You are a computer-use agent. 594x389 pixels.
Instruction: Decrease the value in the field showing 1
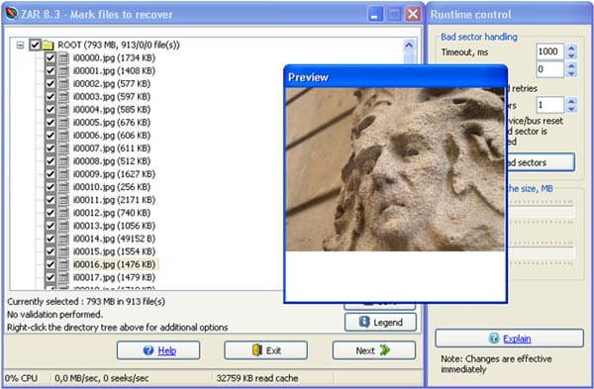[571, 109]
